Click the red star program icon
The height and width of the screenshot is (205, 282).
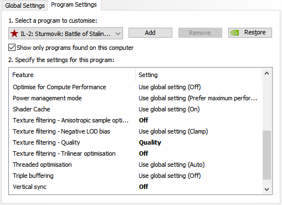14,33
